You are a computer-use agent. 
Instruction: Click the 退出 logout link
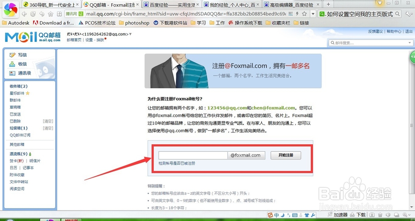click(409, 32)
